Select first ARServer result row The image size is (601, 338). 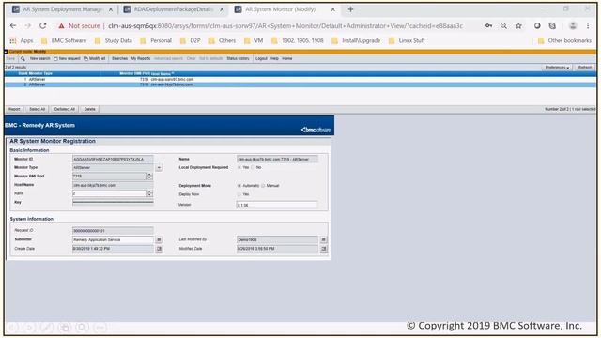[x=300, y=79]
